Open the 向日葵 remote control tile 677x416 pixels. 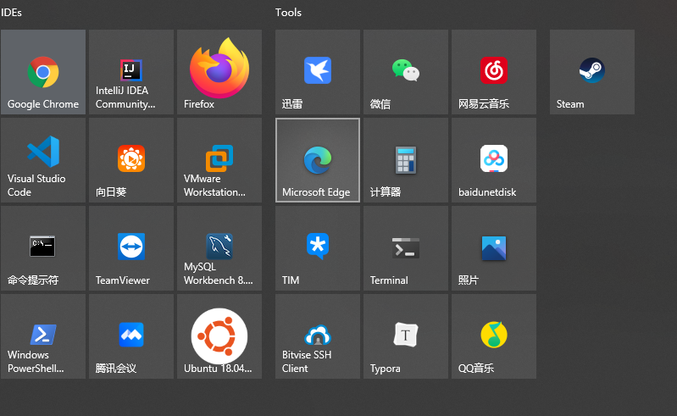point(131,160)
